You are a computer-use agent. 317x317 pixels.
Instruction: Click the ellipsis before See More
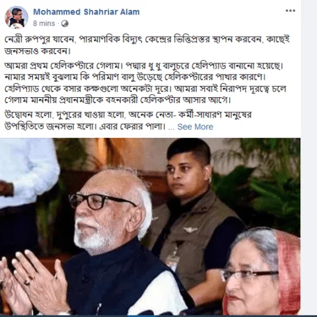pyautogui.click(x=171, y=127)
